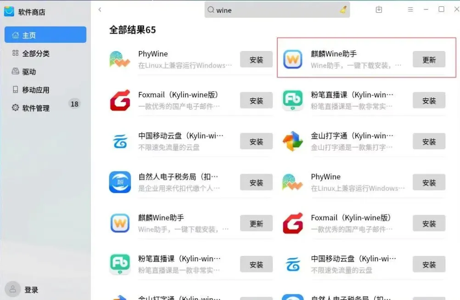Click first description 在Linux上兼容运行Windows…
This screenshot has height=300, width=460.
pos(185,65)
